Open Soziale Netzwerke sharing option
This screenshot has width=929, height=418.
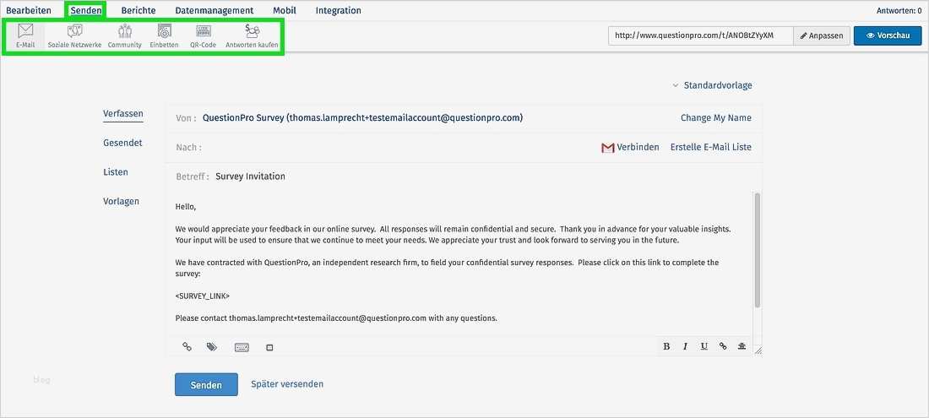74,36
